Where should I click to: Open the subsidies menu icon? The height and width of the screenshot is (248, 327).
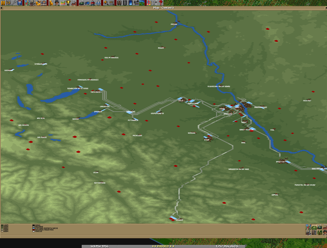click(38, 3)
